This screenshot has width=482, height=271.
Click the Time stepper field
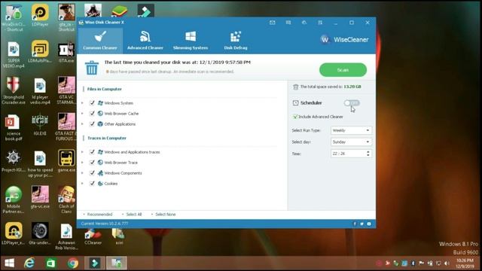tap(351, 154)
